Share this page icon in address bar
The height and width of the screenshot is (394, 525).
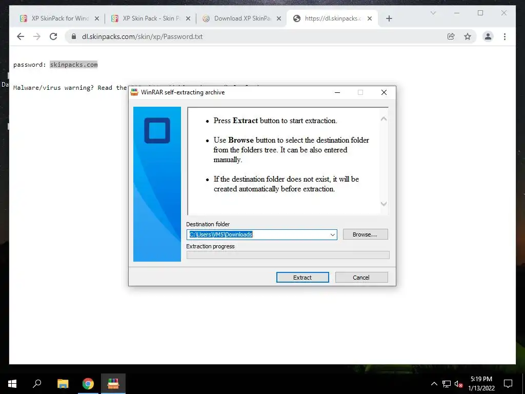(451, 36)
